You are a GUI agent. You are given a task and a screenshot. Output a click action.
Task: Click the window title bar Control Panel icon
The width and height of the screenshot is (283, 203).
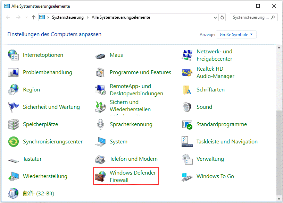(x=7, y=6)
